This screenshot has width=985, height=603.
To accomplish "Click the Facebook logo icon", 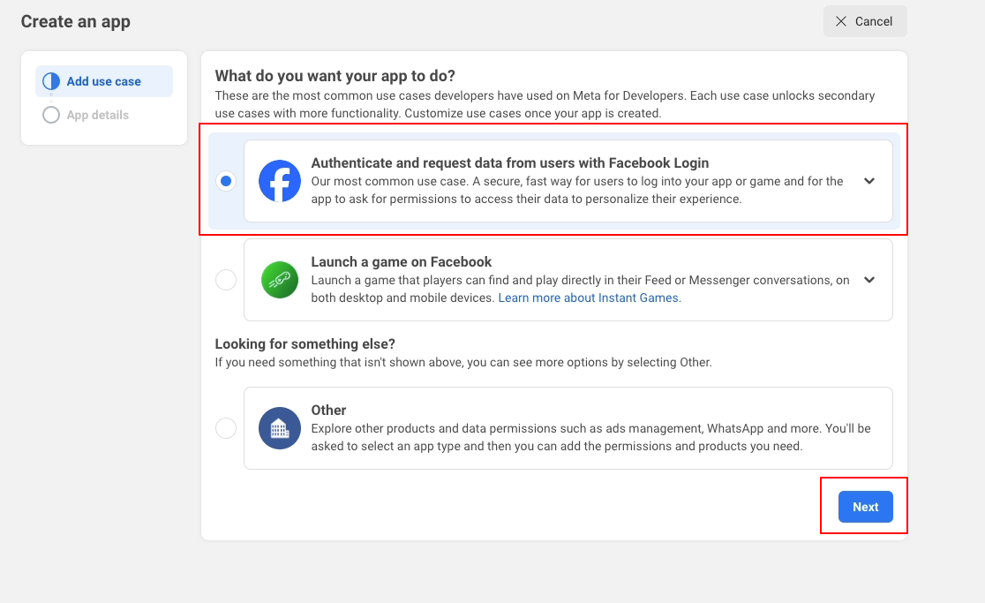I will tap(280, 181).
